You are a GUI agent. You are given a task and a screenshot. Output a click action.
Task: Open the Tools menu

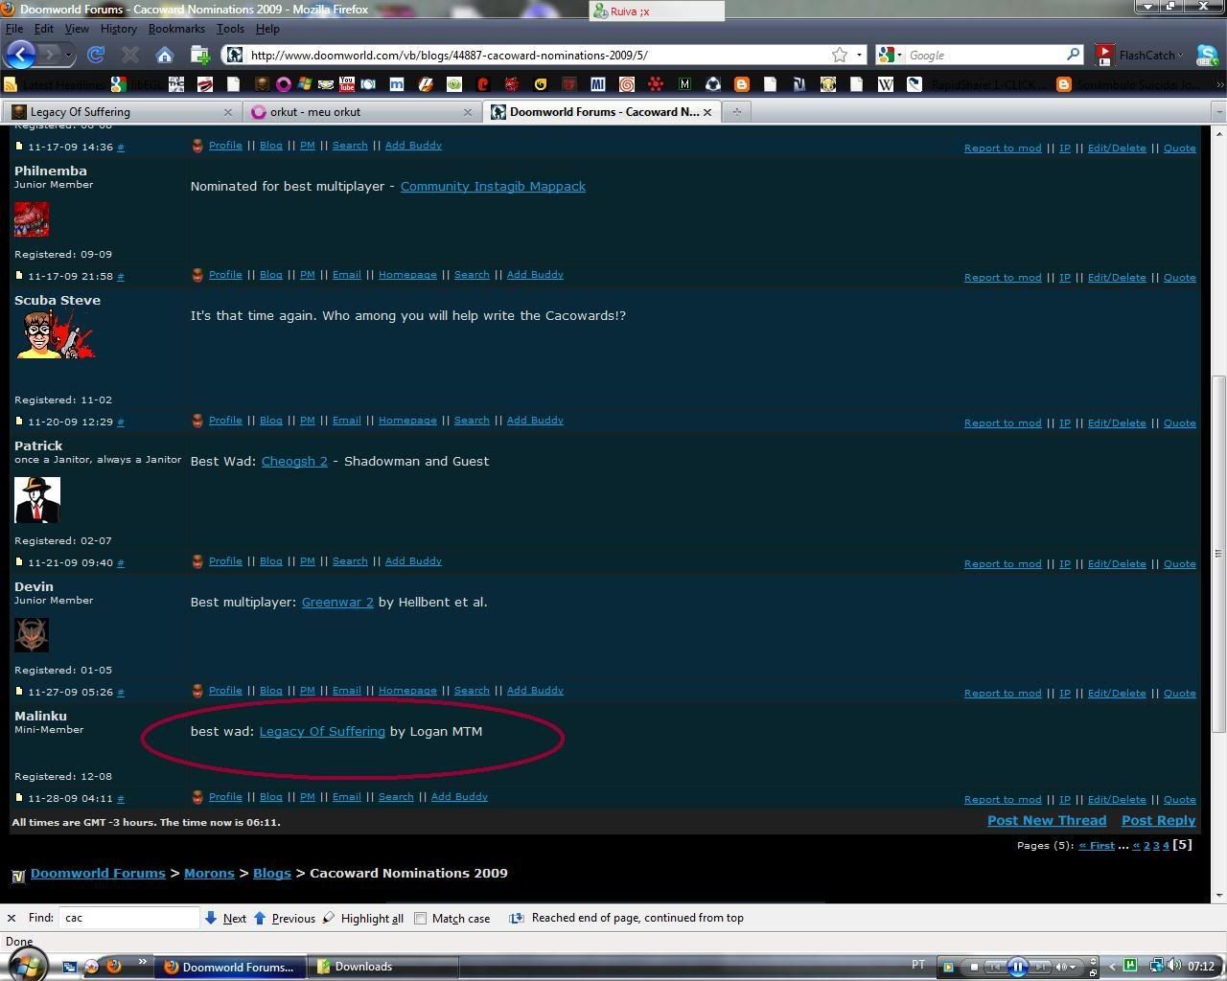coord(230,29)
